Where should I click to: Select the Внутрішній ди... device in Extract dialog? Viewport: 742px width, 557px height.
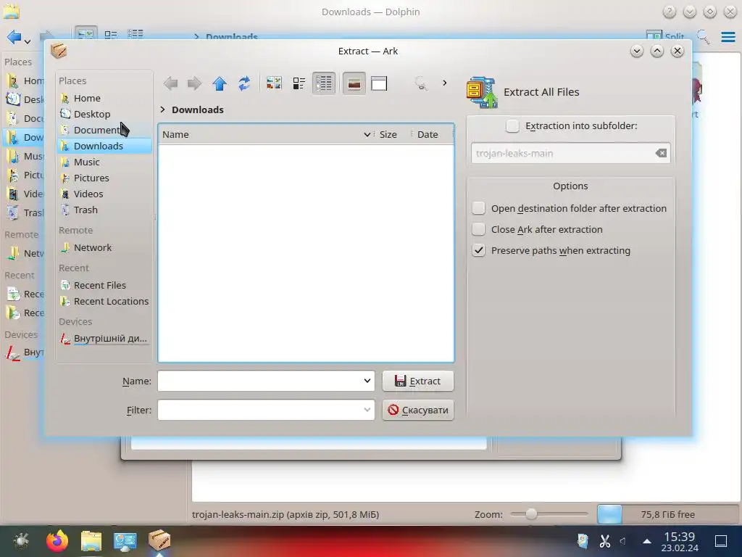[104, 338]
